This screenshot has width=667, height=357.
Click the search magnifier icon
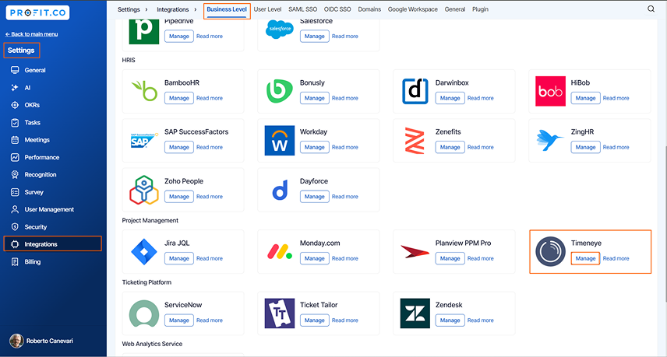pos(651,9)
